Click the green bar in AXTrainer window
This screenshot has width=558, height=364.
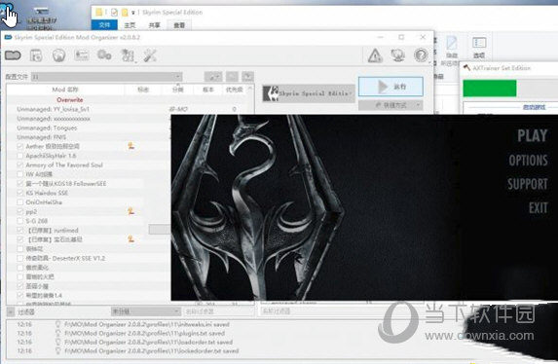click(x=489, y=88)
